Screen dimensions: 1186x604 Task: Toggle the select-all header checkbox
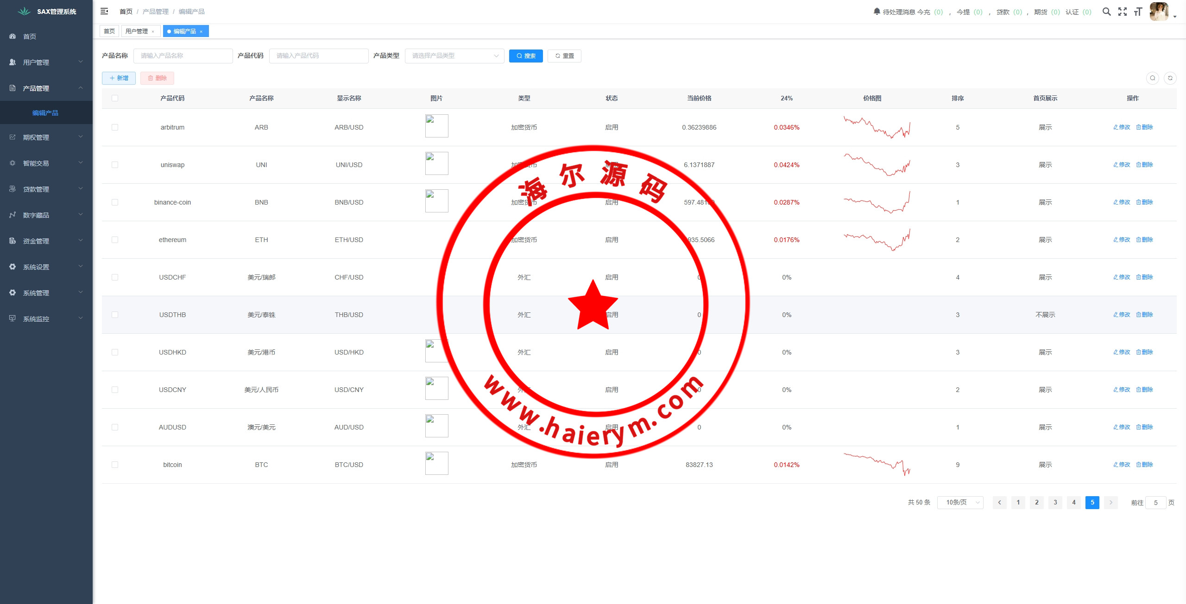115,98
